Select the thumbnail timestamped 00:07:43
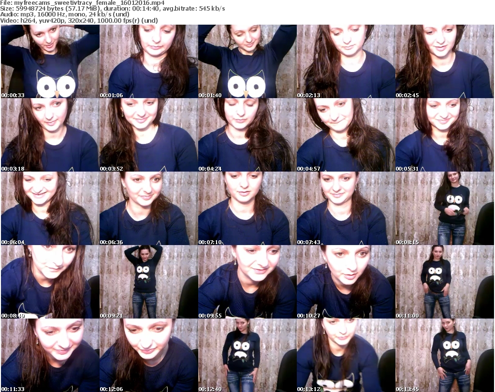495x392 pixels. 346,208
